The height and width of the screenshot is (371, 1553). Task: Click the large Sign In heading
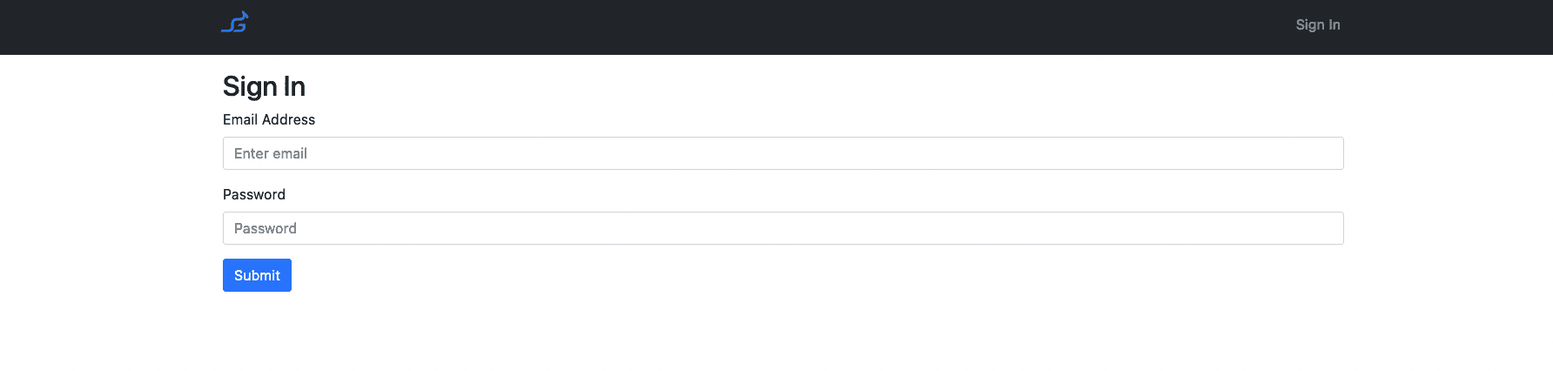coord(264,86)
